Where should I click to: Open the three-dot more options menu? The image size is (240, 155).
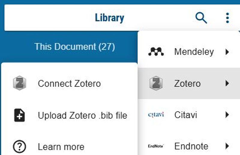point(227,18)
